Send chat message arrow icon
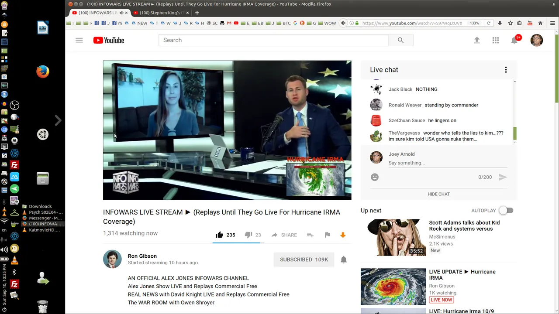The width and height of the screenshot is (559, 314). pos(503,177)
